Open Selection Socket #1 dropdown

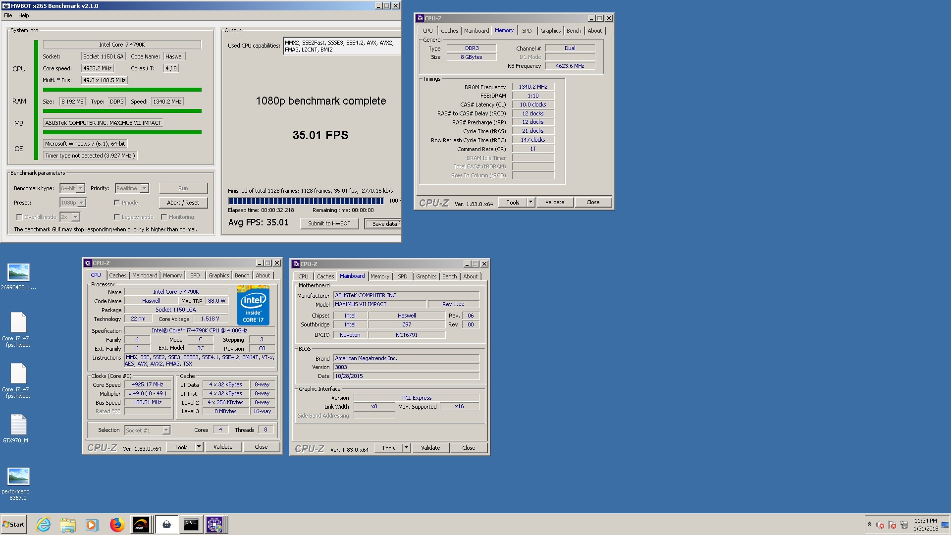click(148, 430)
